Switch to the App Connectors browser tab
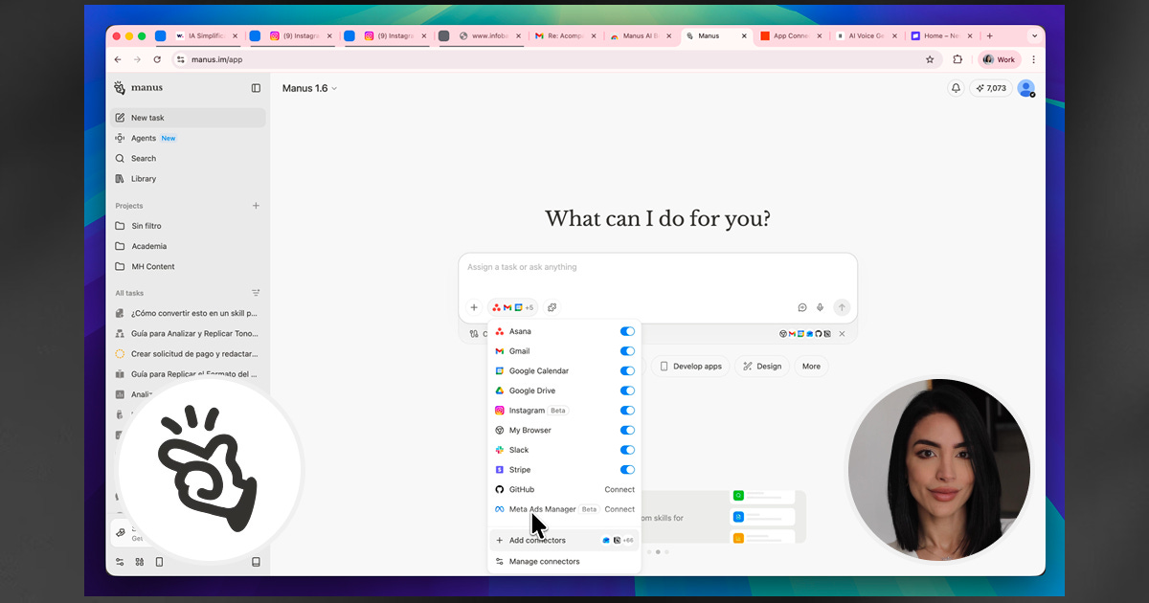Image resolution: width=1149 pixels, height=603 pixels. (x=792, y=35)
